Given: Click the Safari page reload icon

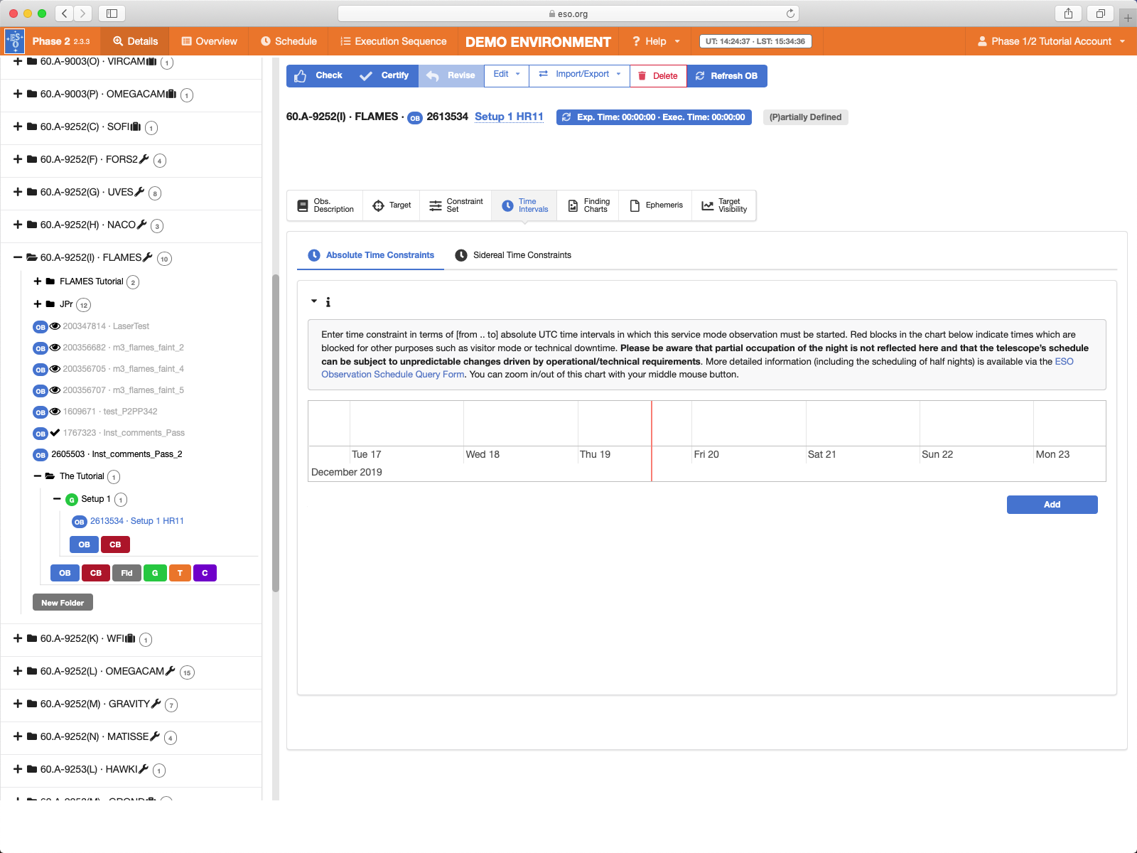Looking at the screenshot, I should 790,14.
